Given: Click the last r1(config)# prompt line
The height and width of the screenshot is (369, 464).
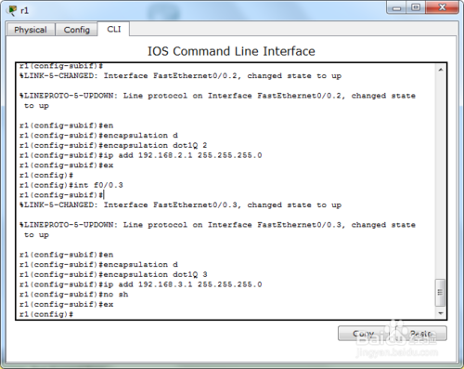Looking at the screenshot, I should (46, 314).
